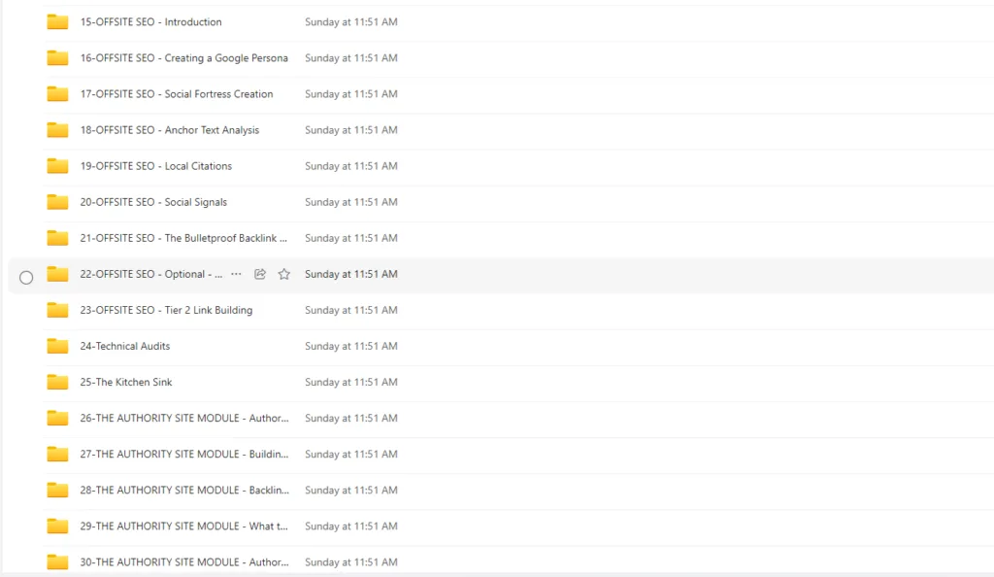Click the share icon on folder 22

pos(260,275)
